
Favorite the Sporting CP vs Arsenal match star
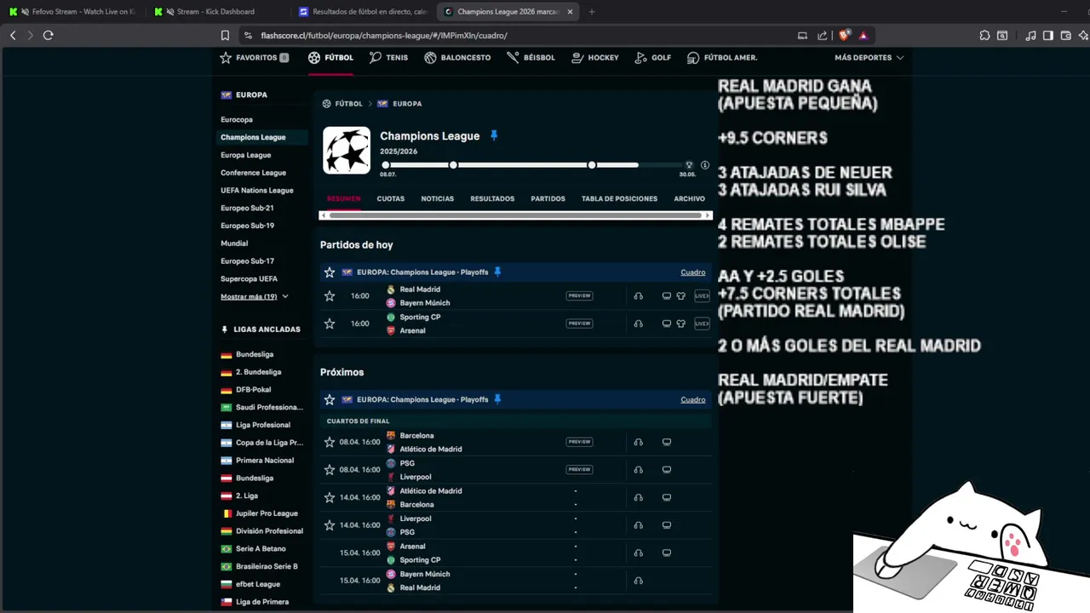point(330,324)
